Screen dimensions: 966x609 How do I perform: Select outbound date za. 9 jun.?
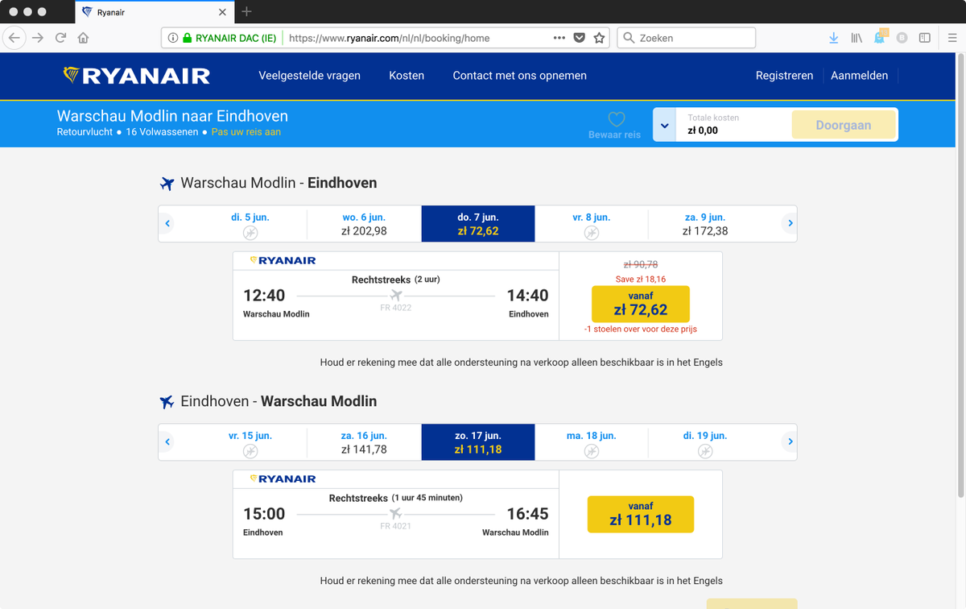click(705, 224)
